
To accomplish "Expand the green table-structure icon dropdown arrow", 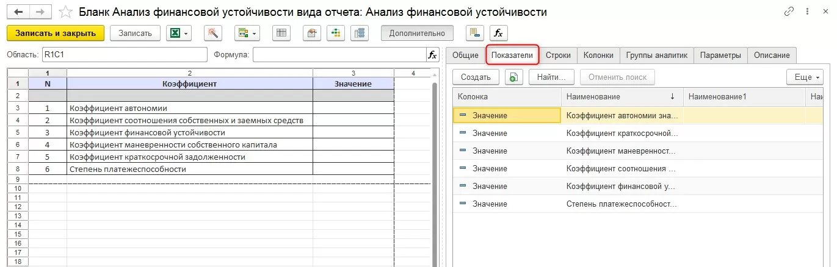I will click(255, 33).
